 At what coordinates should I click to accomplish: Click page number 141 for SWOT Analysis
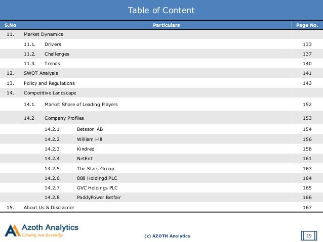307,73
